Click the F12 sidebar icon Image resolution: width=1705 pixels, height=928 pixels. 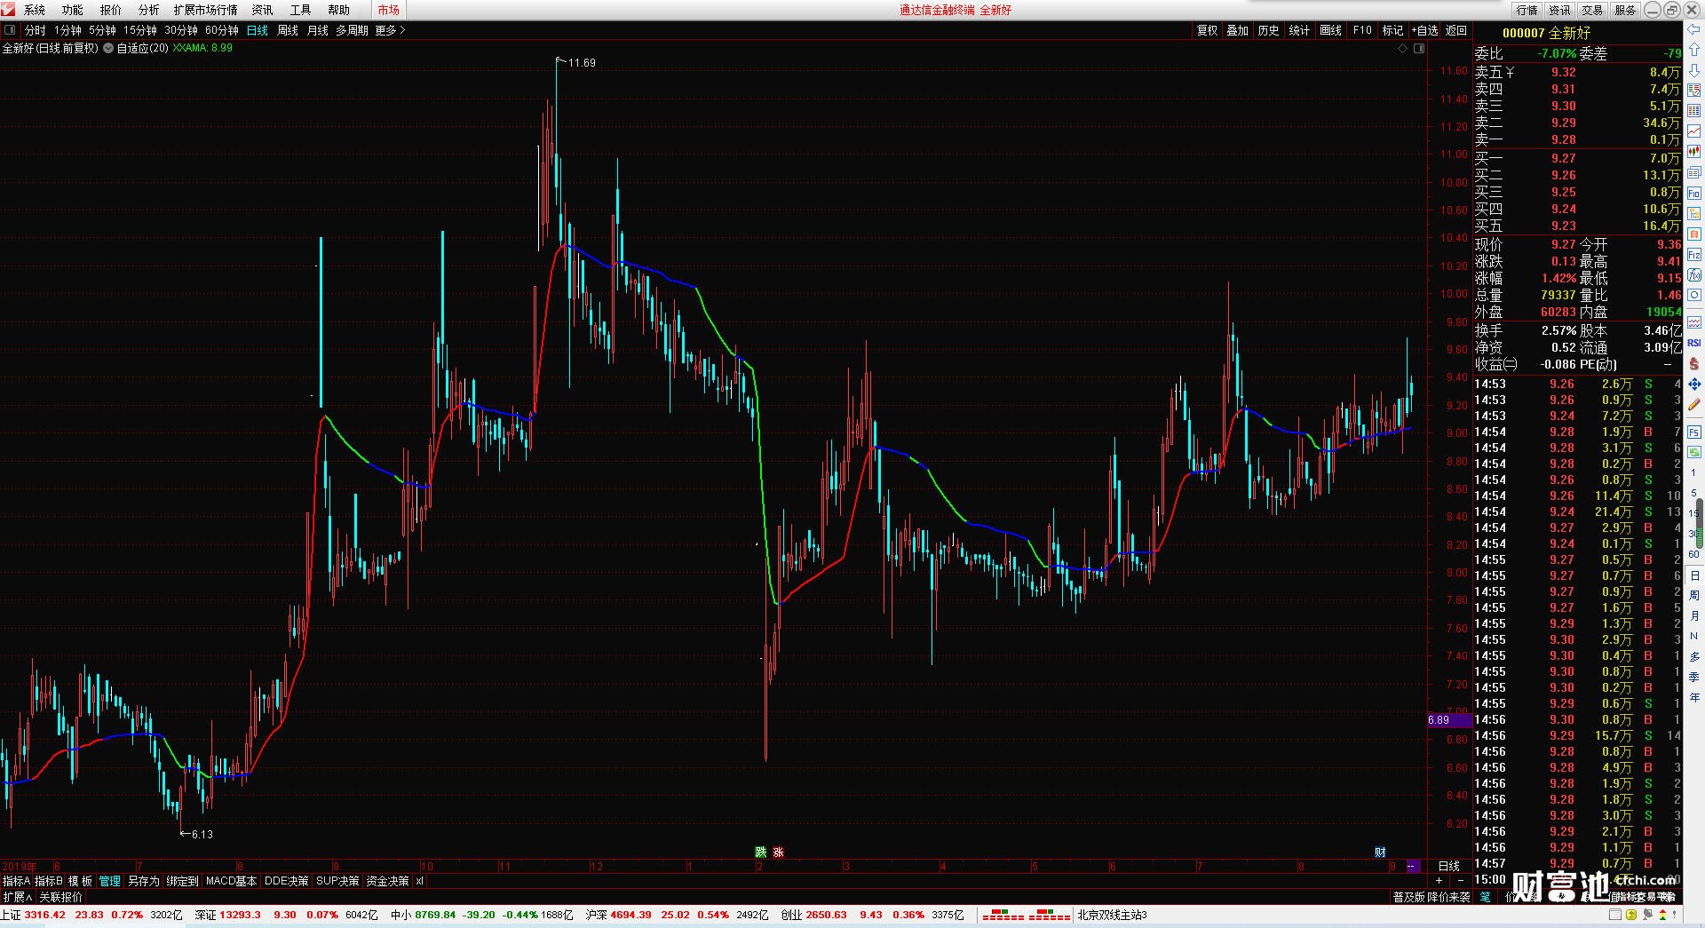click(x=1694, y=255)
